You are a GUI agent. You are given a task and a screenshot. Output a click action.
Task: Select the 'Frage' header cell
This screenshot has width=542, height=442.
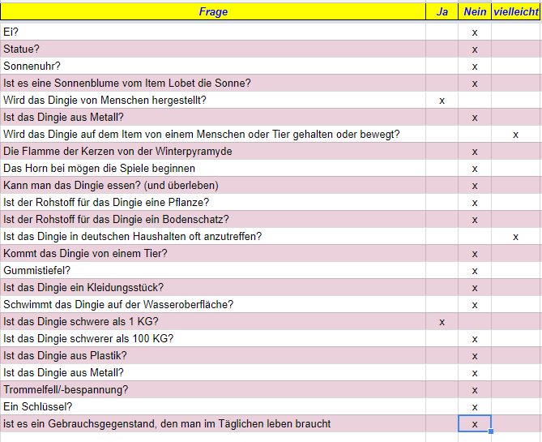213,12
